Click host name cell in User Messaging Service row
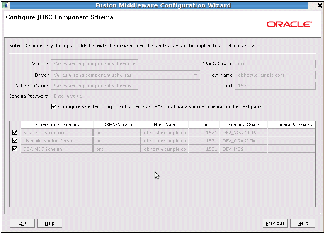Image resolution: width=325 pixels, height=234 pixels. [x=165, y=141]
